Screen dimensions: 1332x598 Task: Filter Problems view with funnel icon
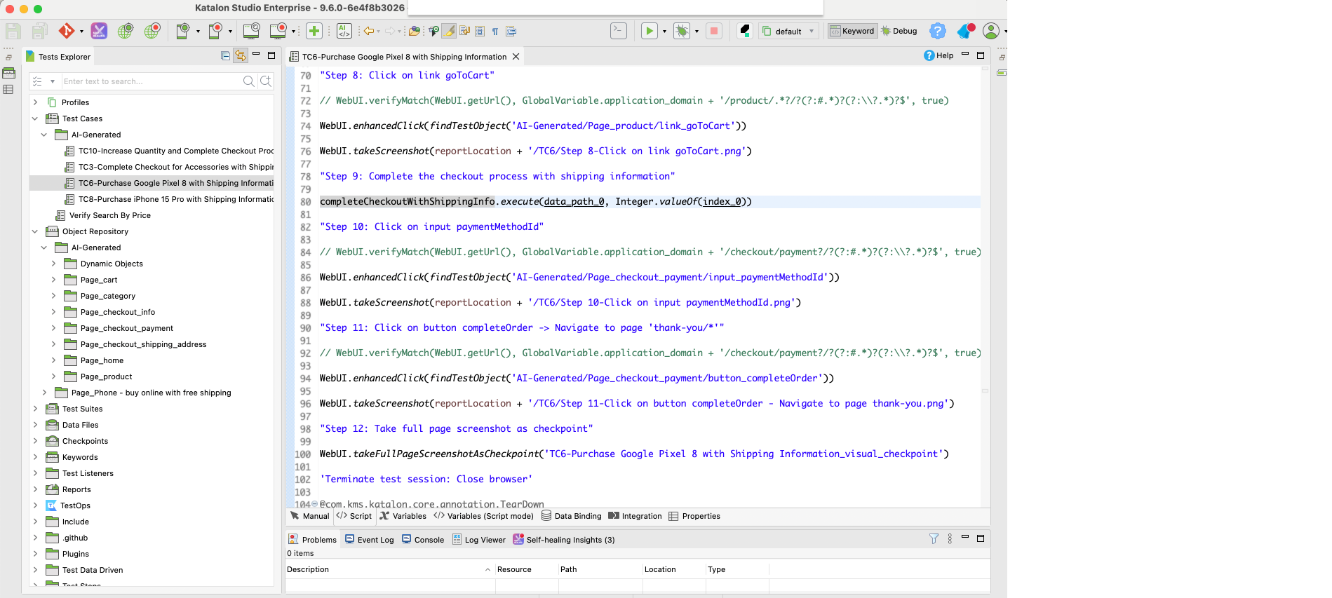(x=934, y=538)
